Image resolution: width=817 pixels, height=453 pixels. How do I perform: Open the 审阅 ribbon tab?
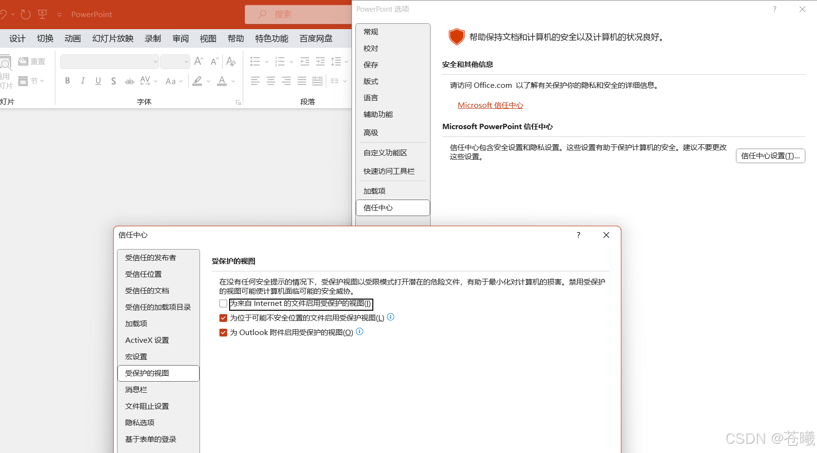(x=181, y=38)
